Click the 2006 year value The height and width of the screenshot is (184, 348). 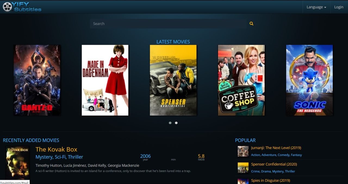pos(145,156)
